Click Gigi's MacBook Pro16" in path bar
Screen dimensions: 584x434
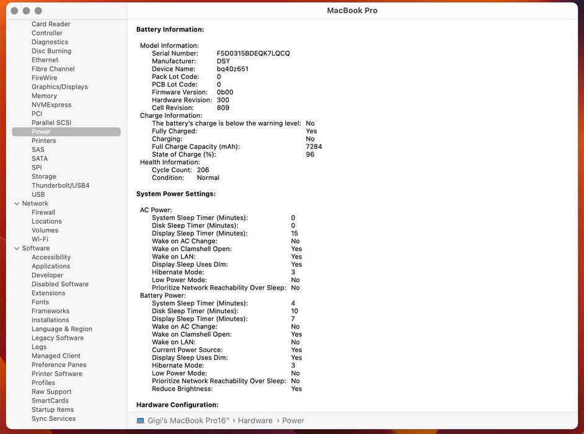coord(188,420)
